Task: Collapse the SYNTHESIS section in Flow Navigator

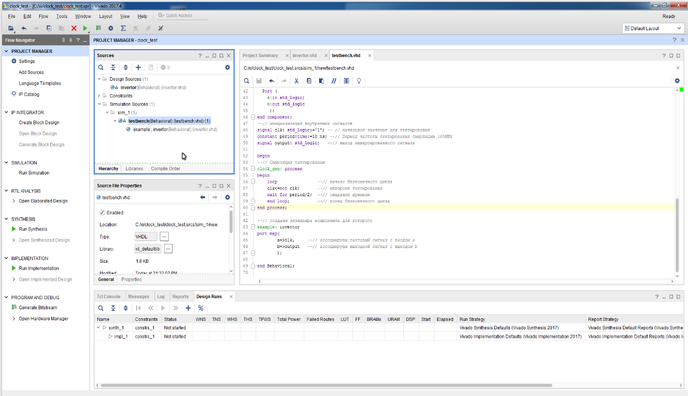Action: [6, 219]
